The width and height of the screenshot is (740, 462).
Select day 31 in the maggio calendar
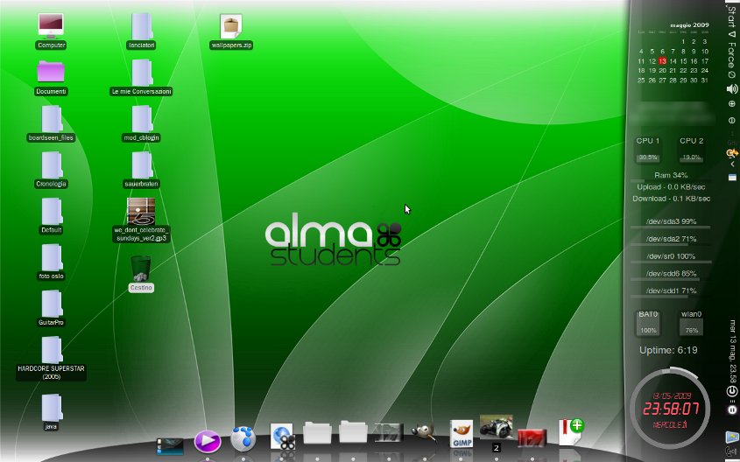[x=705, y=80]
